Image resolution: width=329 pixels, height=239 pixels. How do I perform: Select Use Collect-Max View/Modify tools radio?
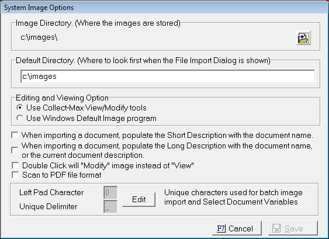click(19, 108)
